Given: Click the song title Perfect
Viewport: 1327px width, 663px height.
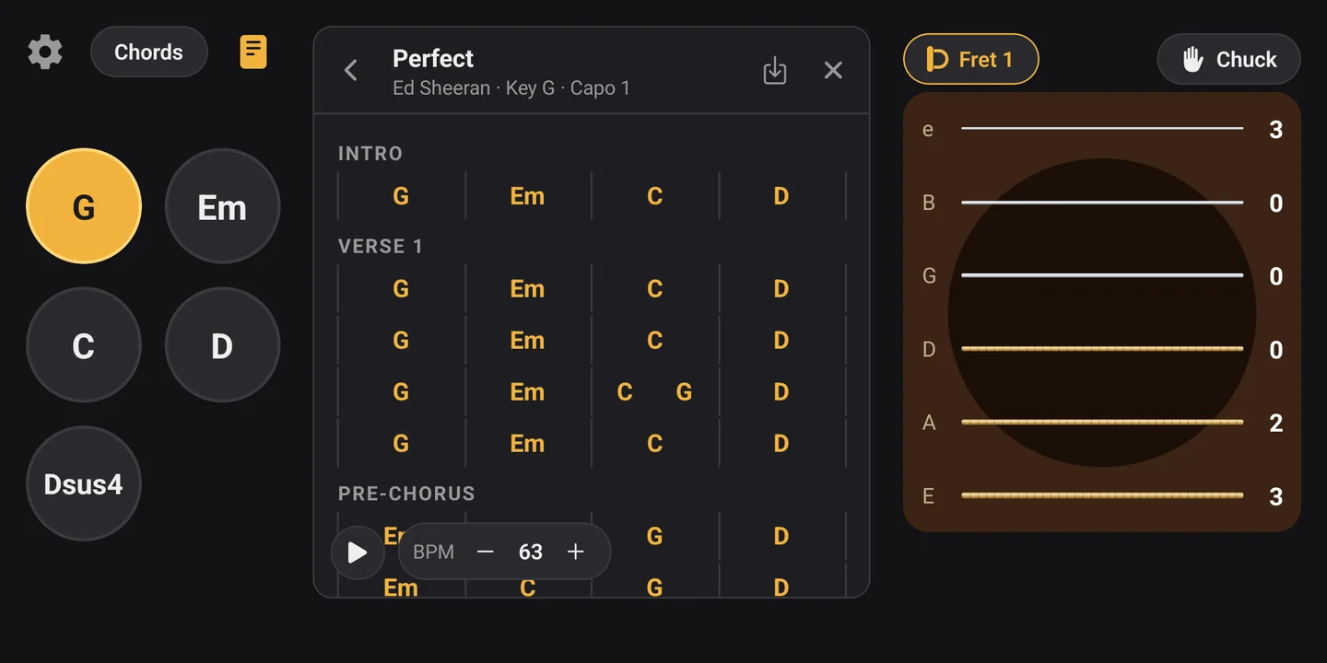Looking at the screenshot, I should 433,58.
